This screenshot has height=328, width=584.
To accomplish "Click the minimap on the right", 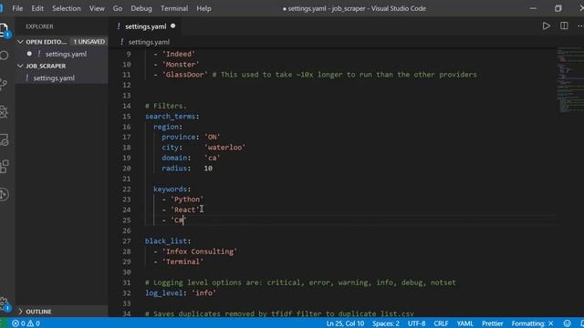I will (x=569, y=80).
